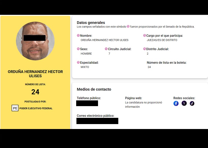Click the large list number 24
This screenshot has height=148, width=208.
coord(35,92)
